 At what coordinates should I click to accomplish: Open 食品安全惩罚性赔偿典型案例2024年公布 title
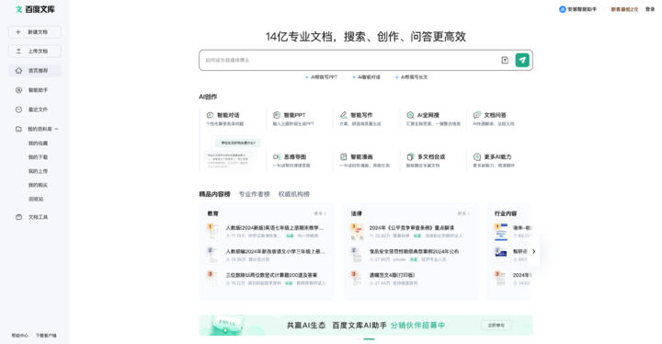[x=414, y=251]
